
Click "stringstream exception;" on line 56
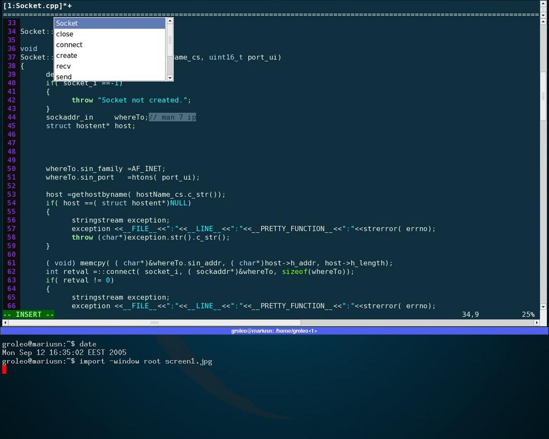(121, 220)
